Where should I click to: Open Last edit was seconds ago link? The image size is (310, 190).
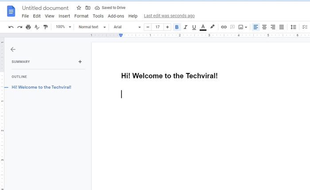click(169, 16)
